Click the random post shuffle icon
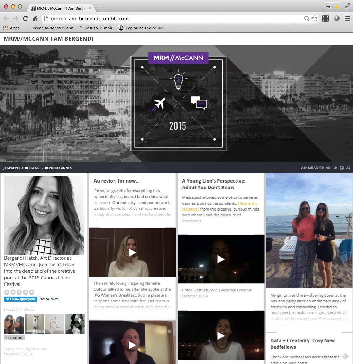The width and height of the screenshot is (353, 364). [348, 168]
